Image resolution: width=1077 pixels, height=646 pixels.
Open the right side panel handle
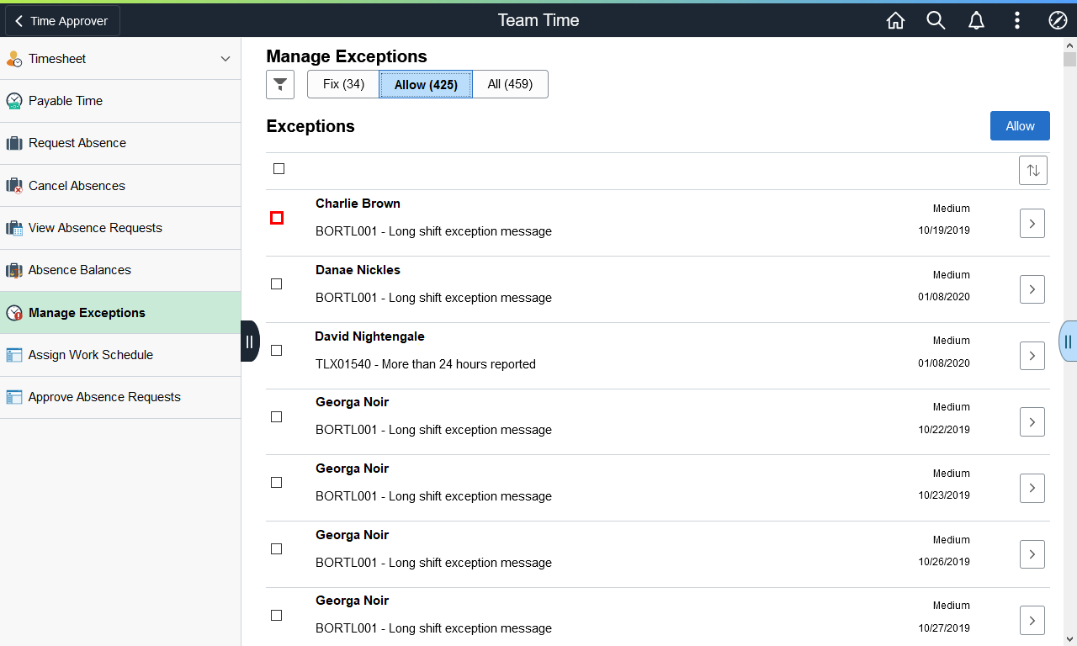point(1068,342)
